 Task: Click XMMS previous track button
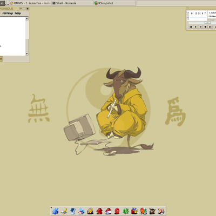[x=191, y=27]
